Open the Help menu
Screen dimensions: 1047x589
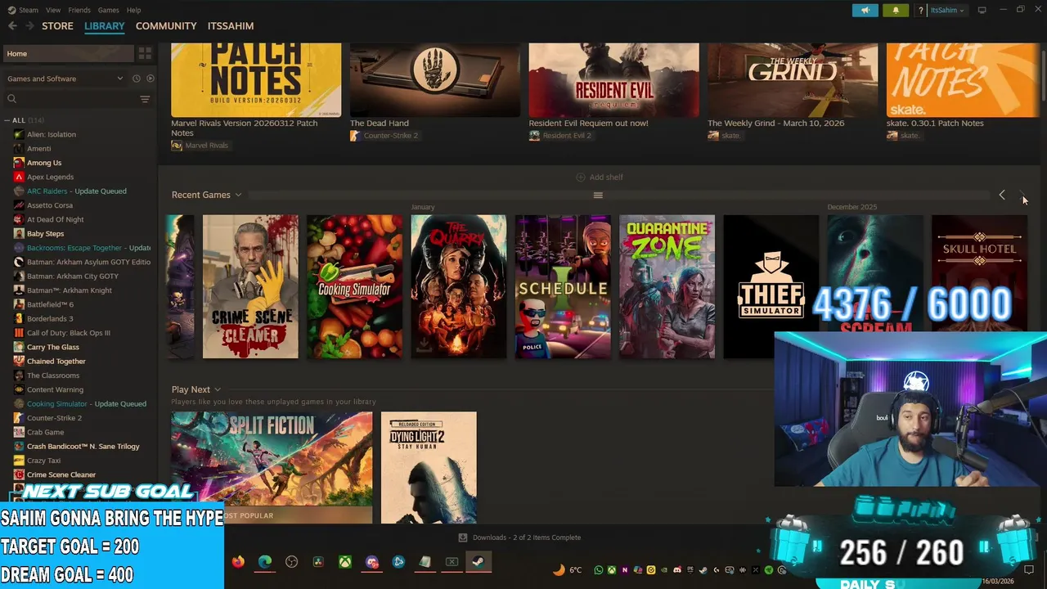click(x=133, y=10)
